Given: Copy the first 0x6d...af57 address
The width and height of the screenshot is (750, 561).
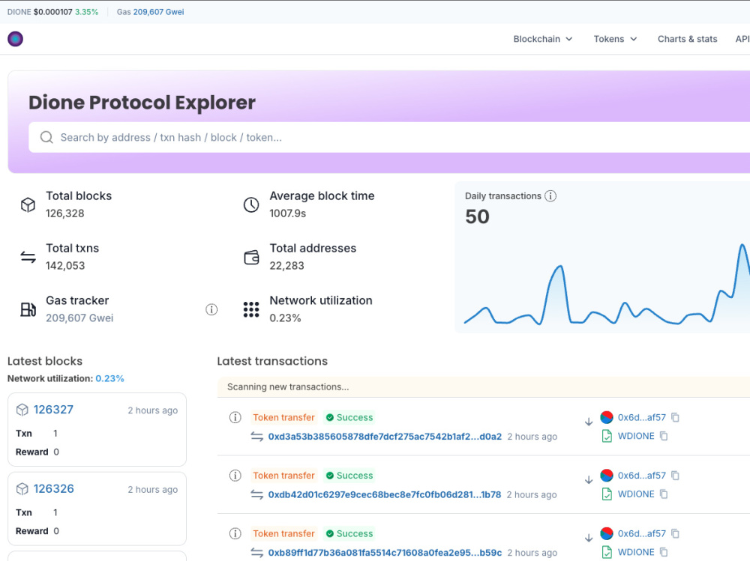Looking at the screenshot, I should 676,417.
